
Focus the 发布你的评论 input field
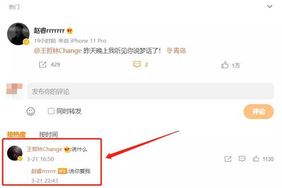click(x=150, y=91)
